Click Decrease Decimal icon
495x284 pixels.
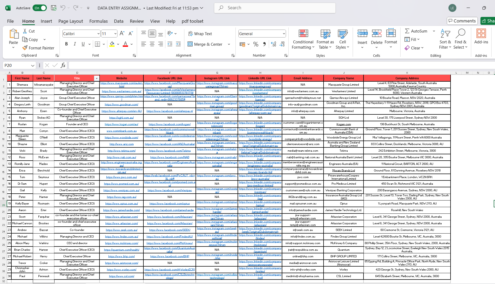click(x=282, y=44)
